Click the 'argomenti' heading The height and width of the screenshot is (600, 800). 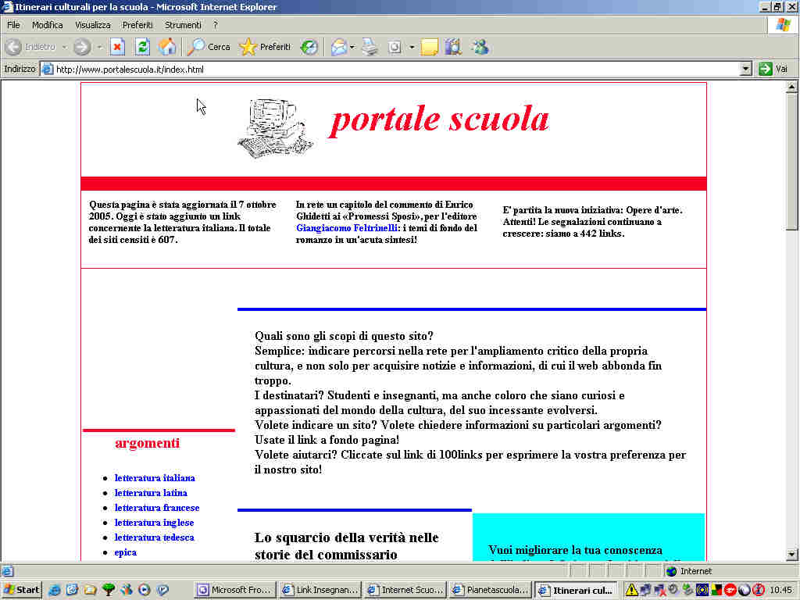147,443
